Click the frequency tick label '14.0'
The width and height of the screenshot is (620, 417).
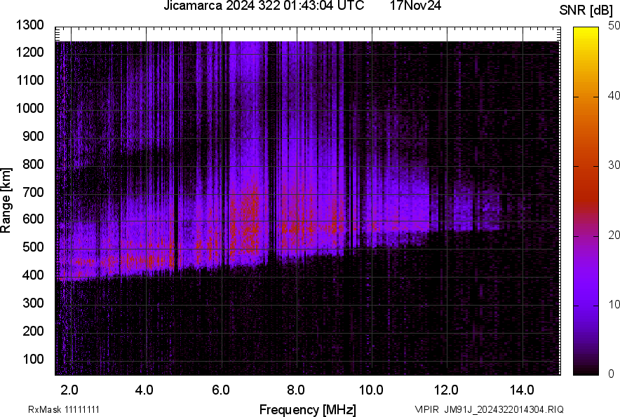[522, 390]
